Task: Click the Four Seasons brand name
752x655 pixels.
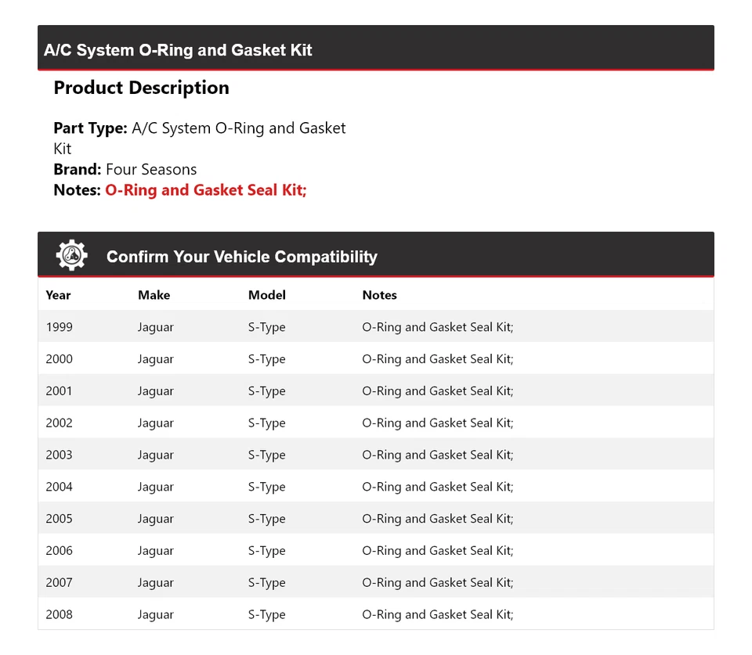Action: coord(151,169)
